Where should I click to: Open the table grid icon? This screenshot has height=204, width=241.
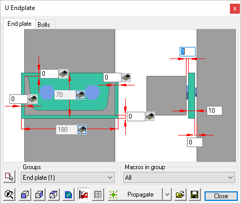click(x=98, y=195)
